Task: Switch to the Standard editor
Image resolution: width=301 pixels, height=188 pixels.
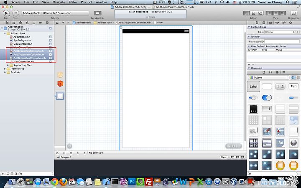Action: click(247, 13)
